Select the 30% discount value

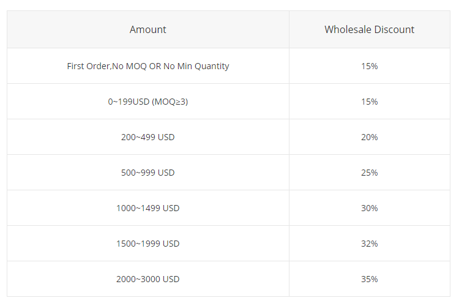tap(369, 208)
